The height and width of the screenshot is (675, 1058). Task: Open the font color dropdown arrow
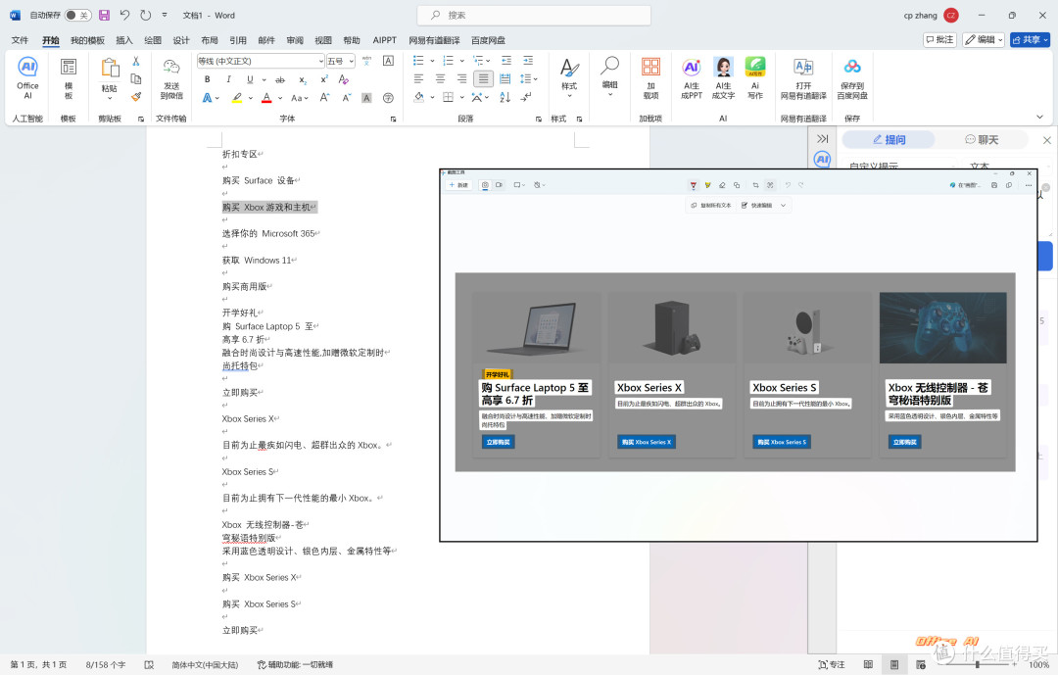pyautogui.click(x=279, y=98)
